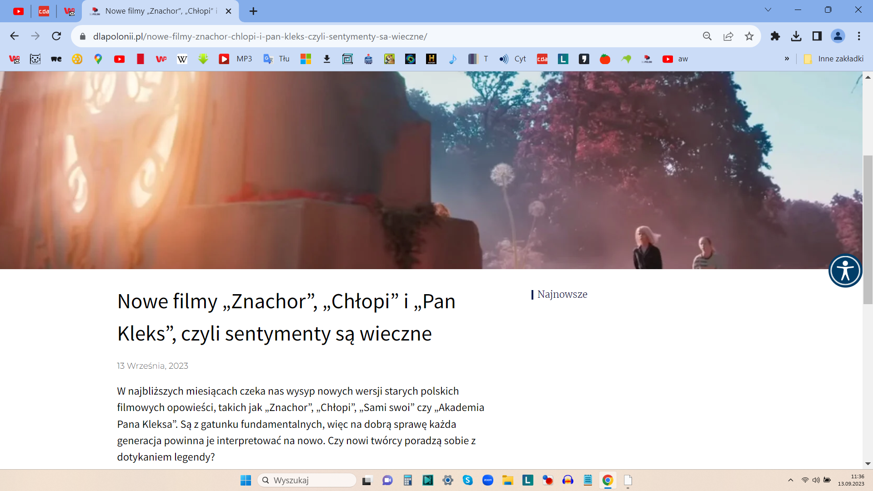This screenshot has height=491, width=873.
Task: Click the accessibility widget icon
Action: pos(845,271)
